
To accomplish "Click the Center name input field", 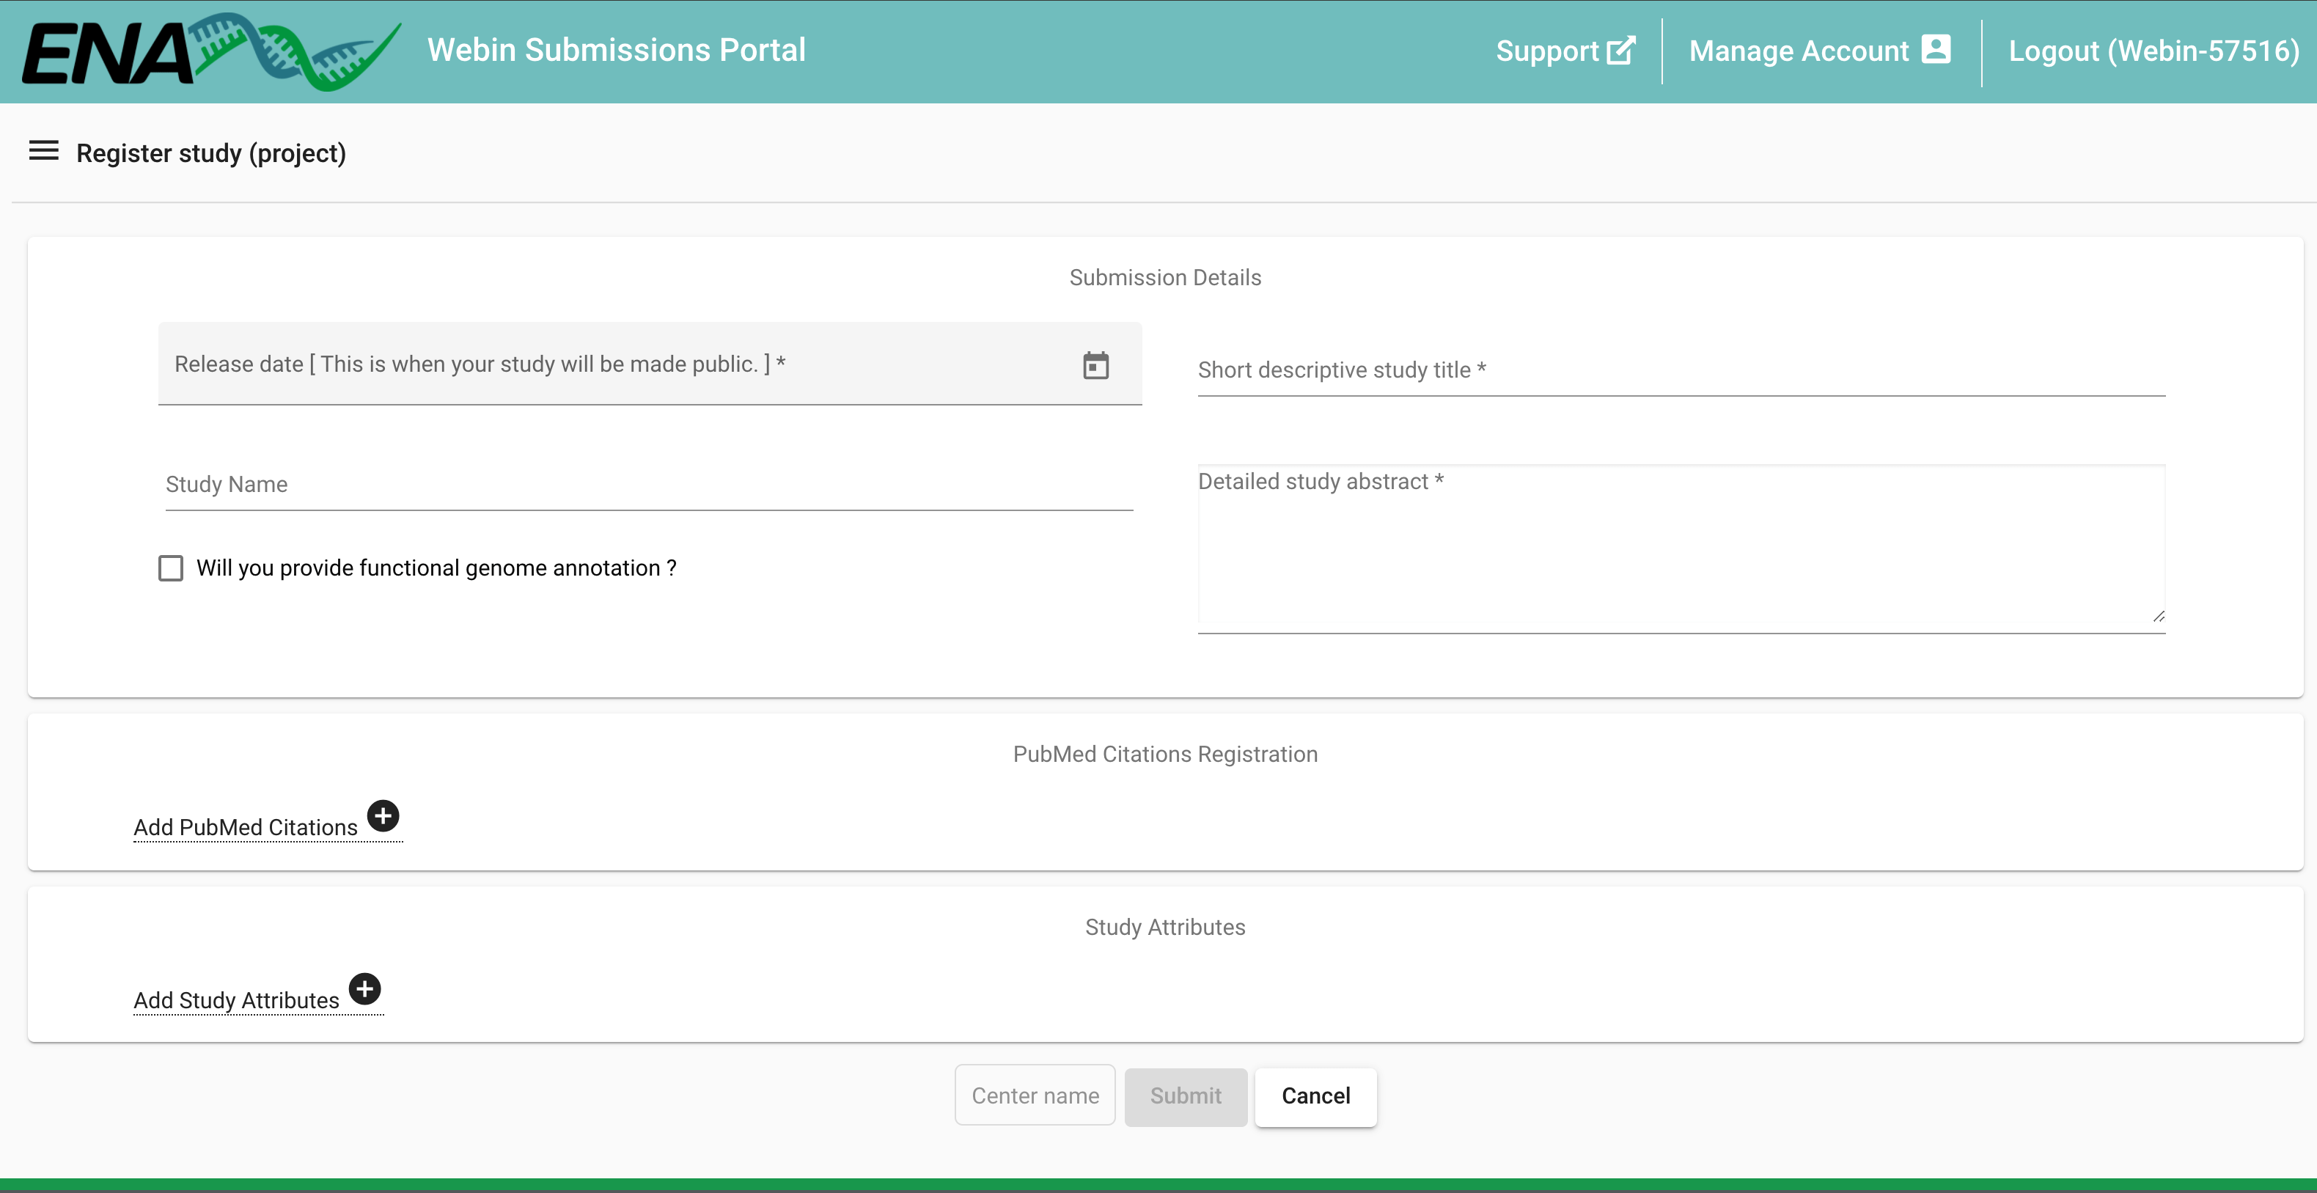I will point(1035,1095).
